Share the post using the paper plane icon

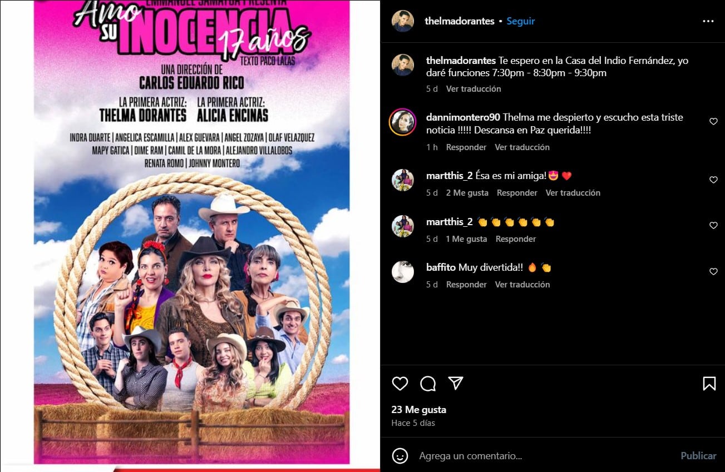[456, 384]
